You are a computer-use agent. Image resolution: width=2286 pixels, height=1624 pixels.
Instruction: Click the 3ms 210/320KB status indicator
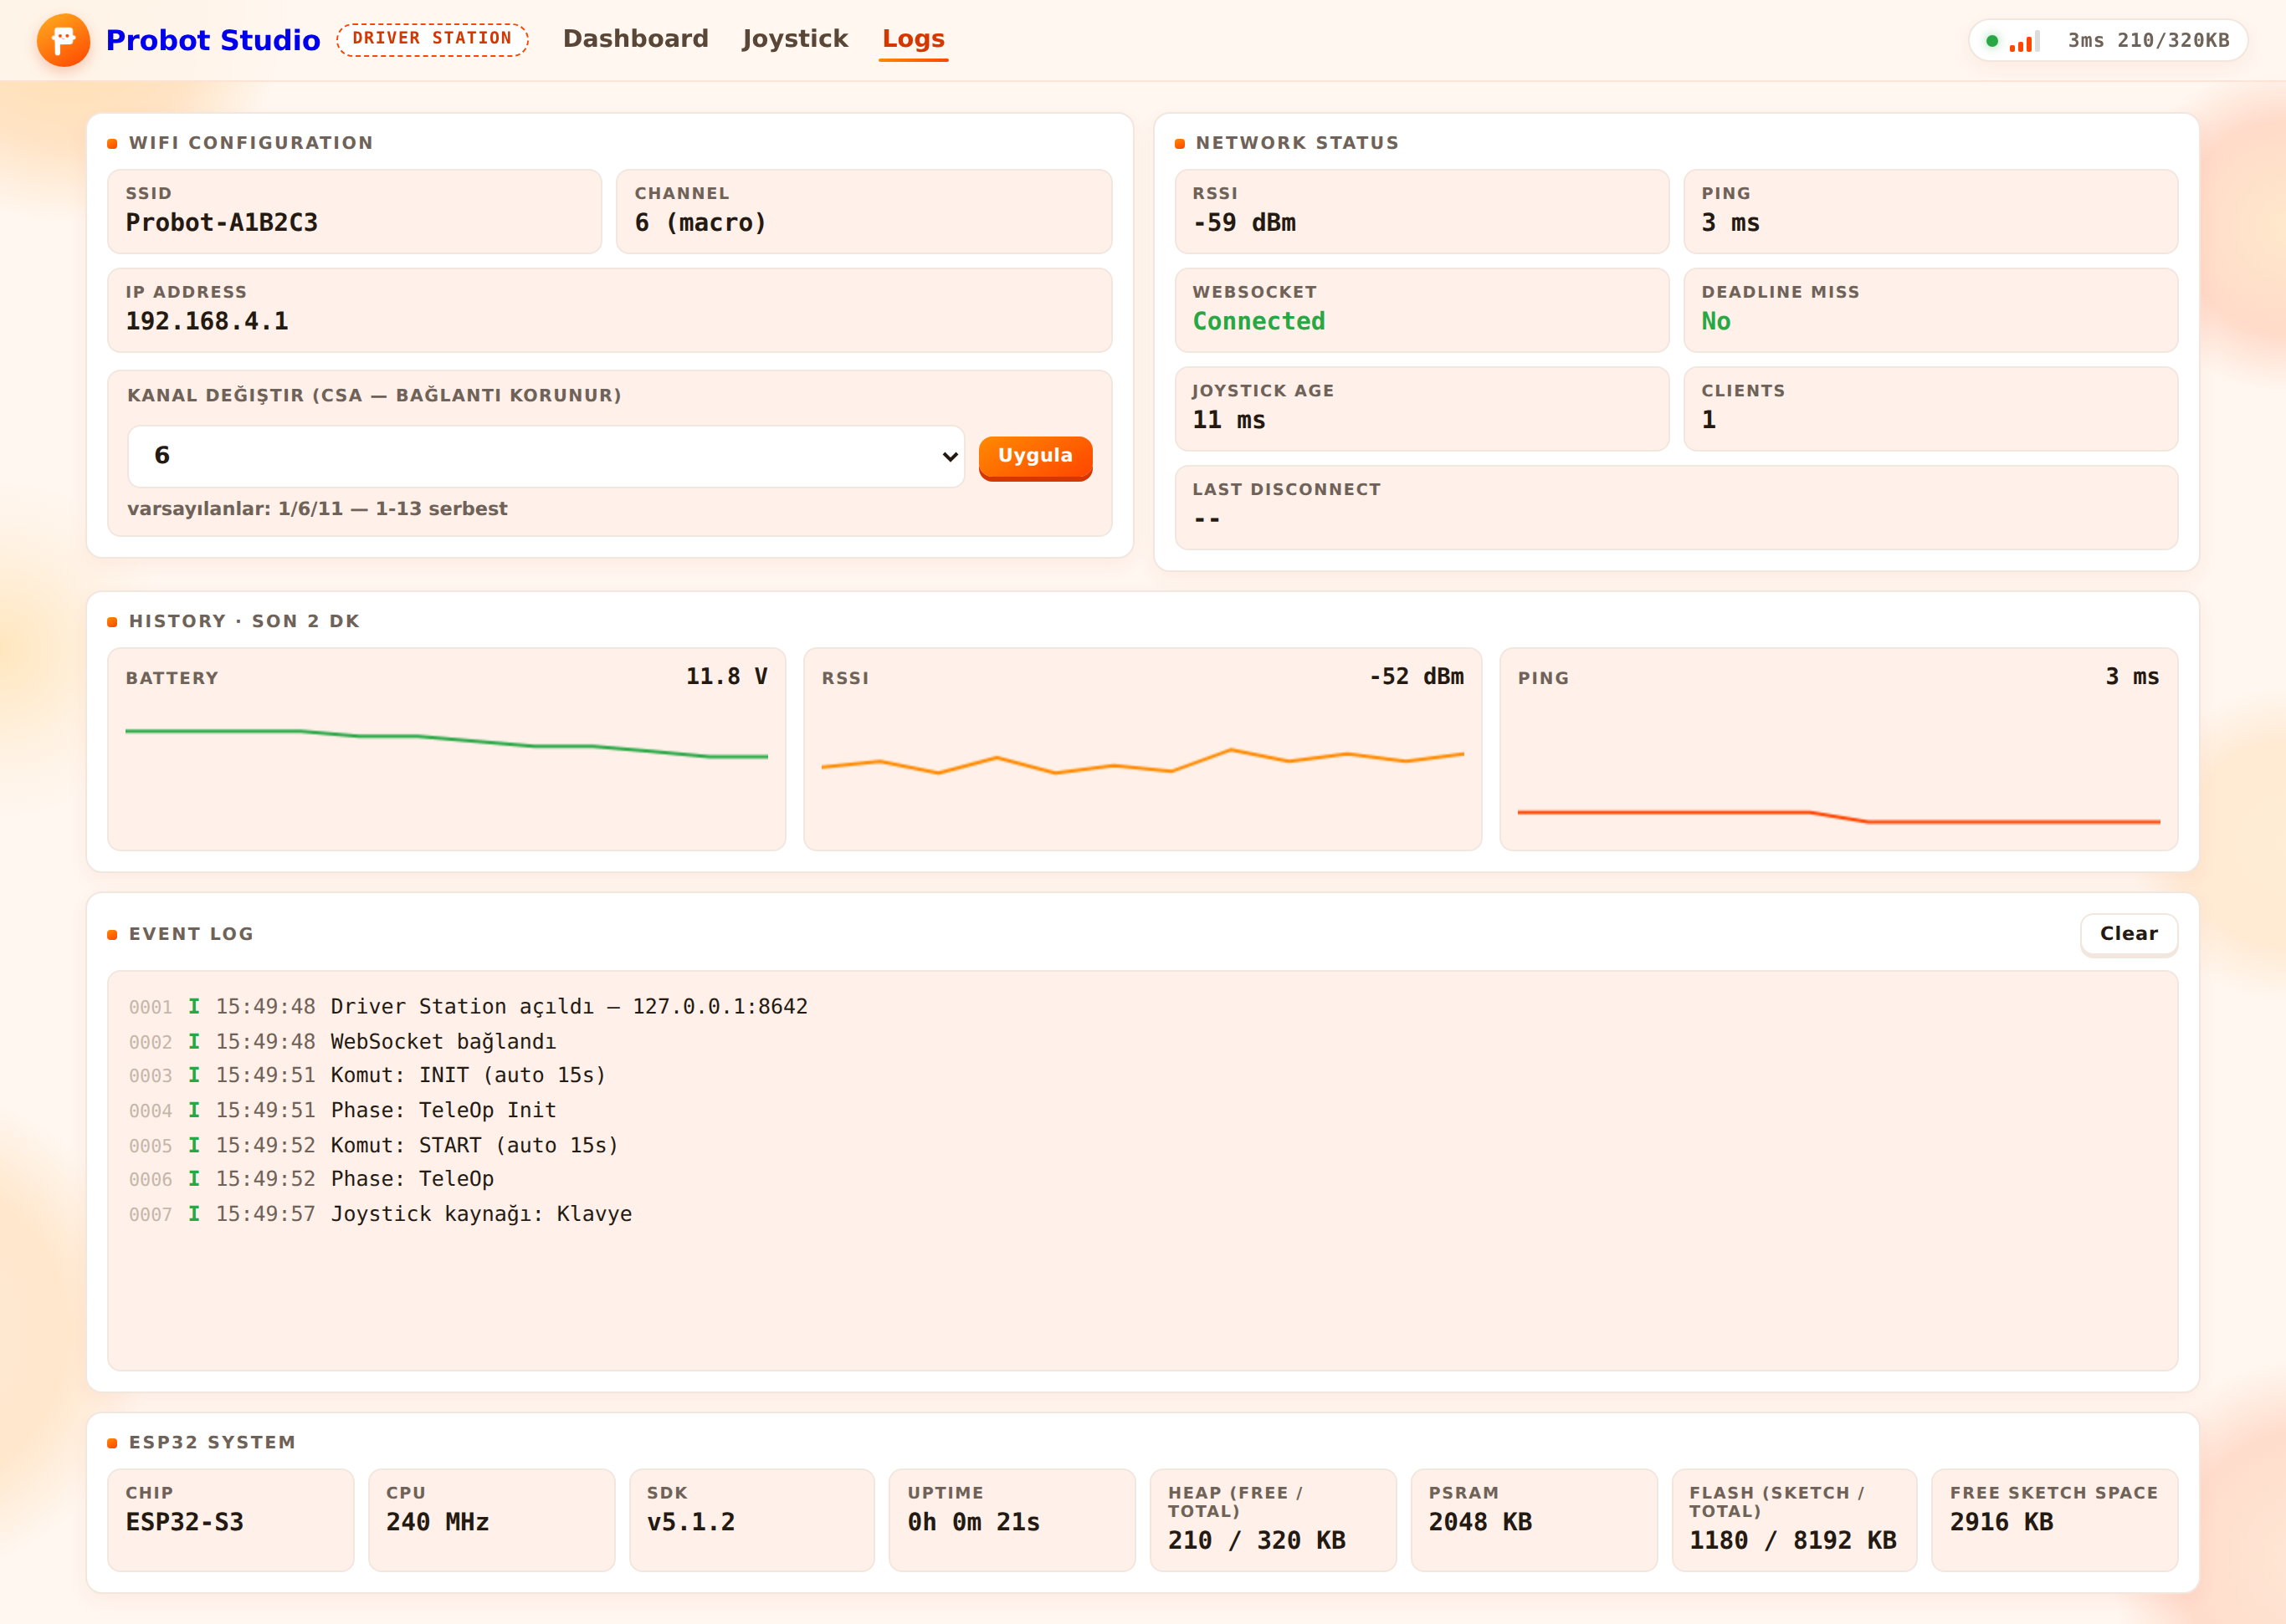point(2149,41)
